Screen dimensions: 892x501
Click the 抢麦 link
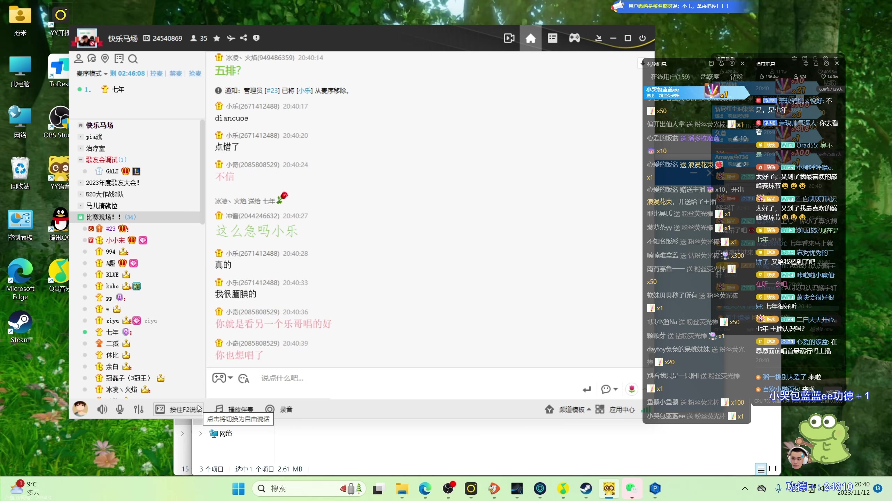(195, 73)
